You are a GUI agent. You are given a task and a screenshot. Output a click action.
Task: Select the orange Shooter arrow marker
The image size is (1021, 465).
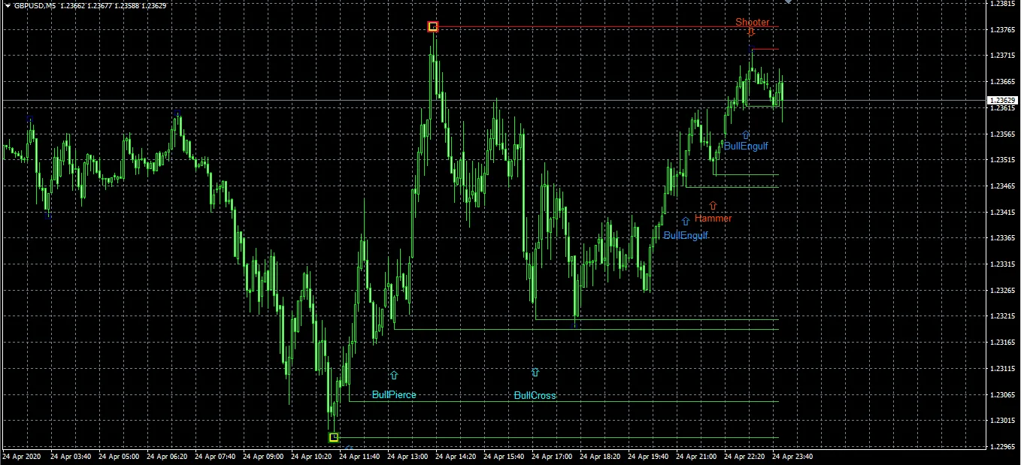point(750,32)
